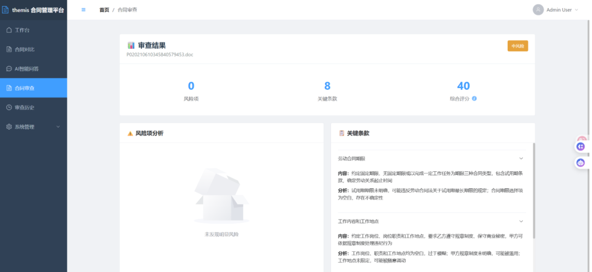Viewport: 592px width, 272px height.
Task: Click the 综合评分 label
Action: pyautogui.click(x=459, y=99)
